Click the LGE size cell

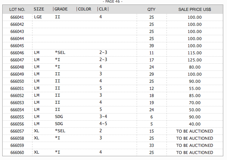pos(38,17)
